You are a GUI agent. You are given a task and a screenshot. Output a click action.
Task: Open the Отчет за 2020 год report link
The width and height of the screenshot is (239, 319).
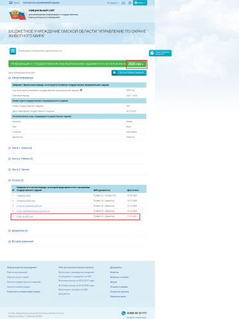[x=25, y=216]
